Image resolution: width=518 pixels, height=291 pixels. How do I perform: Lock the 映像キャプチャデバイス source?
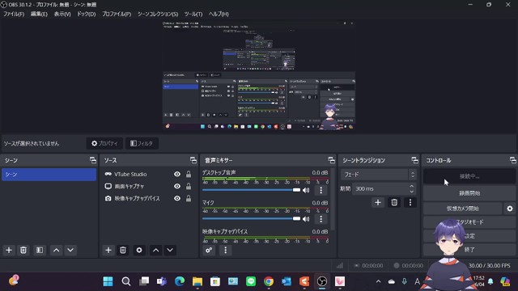(x=189, y=198)
